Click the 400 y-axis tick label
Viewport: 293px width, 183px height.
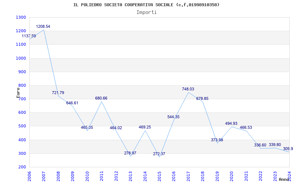[x=22, y=140]
